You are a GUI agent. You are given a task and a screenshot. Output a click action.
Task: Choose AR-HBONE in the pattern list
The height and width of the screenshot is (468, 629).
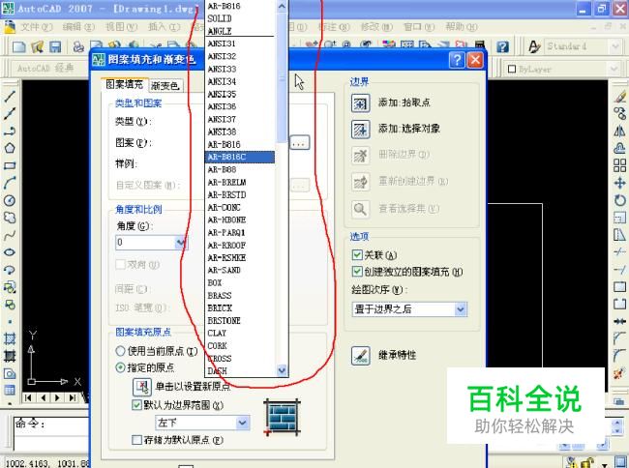point(240,219)
